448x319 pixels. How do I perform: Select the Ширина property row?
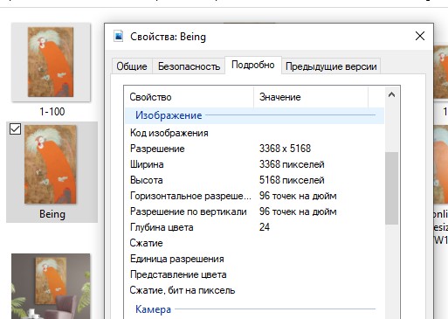pos(255,164)
